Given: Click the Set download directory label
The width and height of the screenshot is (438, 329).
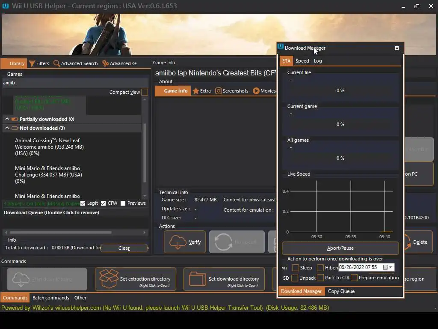Looking at the screenshot, I should pyautogui.click(x=234, y=279).
